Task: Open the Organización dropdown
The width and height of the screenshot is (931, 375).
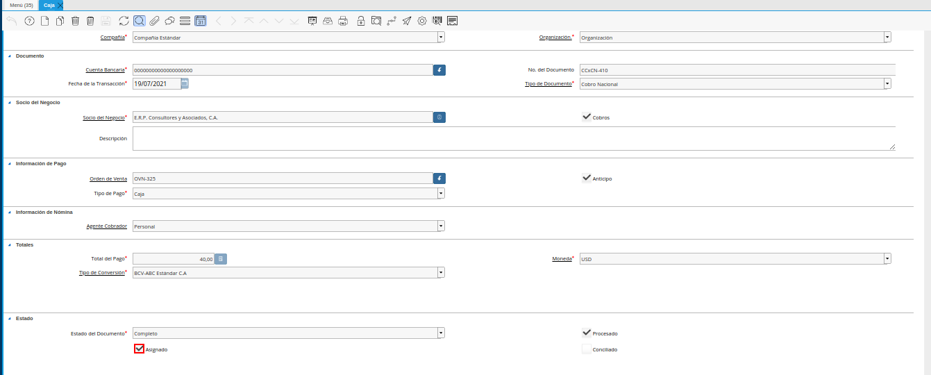Action: [887, 37]
